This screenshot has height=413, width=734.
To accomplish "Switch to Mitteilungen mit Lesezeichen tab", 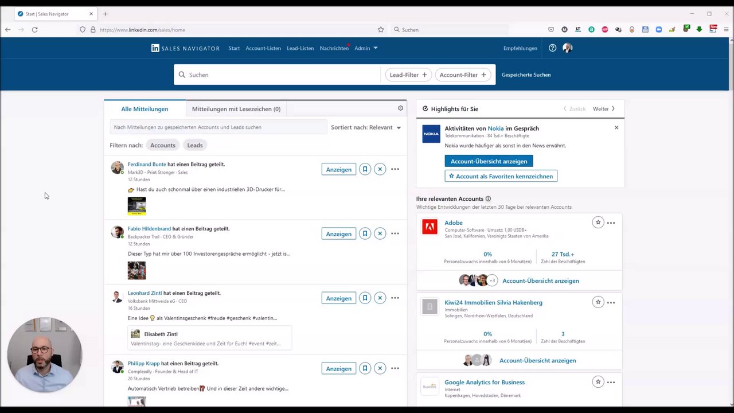I will coord(236,109).
